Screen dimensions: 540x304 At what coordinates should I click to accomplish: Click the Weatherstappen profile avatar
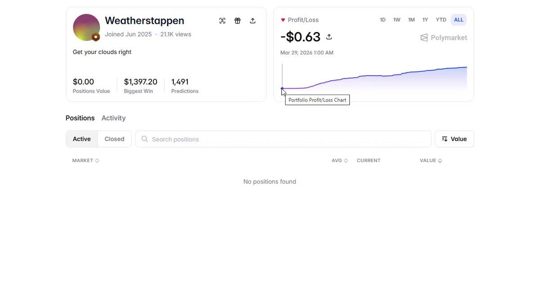(86, 27)
